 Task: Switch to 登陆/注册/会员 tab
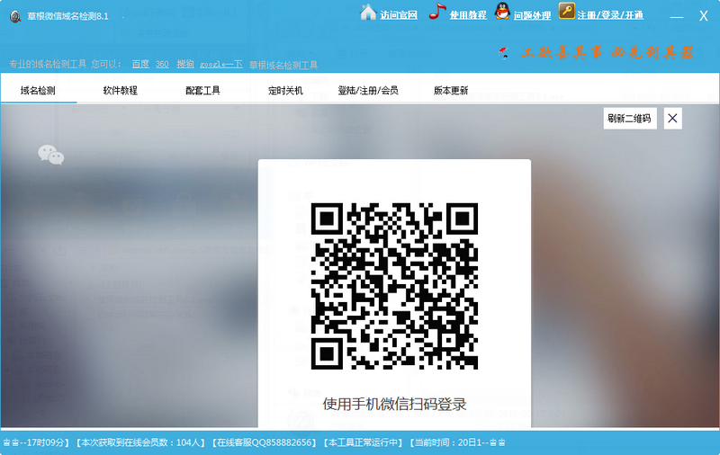pos(368,90)
